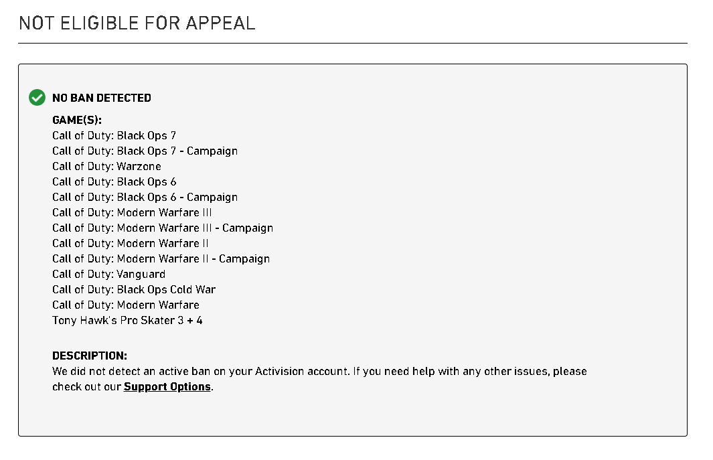Select Black Ops 7 - Campaign entry

coord(145,151)
